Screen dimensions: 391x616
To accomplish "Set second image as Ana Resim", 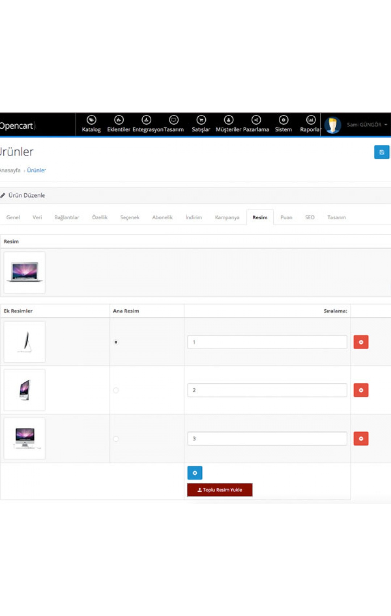I will coord(116,390).
